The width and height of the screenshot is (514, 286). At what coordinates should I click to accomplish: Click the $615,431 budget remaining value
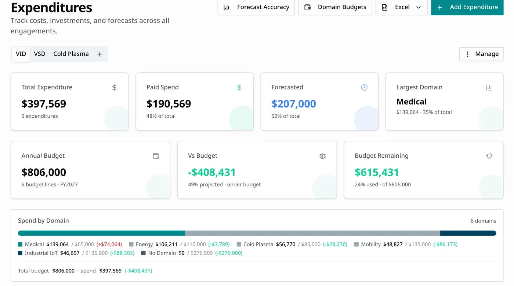377,172
